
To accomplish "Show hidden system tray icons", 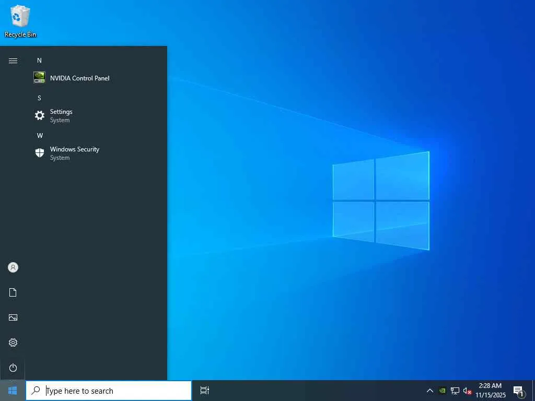I will pos(430,391).
